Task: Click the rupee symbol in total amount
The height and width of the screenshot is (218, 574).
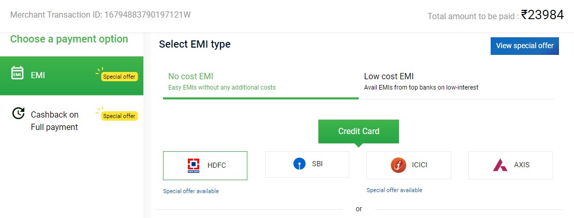Action: (525, 15)
